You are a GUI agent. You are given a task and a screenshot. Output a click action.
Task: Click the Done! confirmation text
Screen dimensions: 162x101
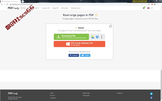point(81,28)
